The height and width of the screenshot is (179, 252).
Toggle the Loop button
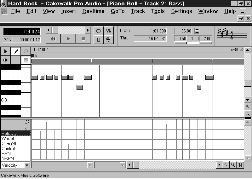(98, 31)
